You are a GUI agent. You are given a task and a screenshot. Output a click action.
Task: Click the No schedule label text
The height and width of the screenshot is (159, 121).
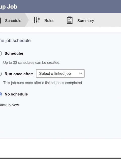pos(16,94)
